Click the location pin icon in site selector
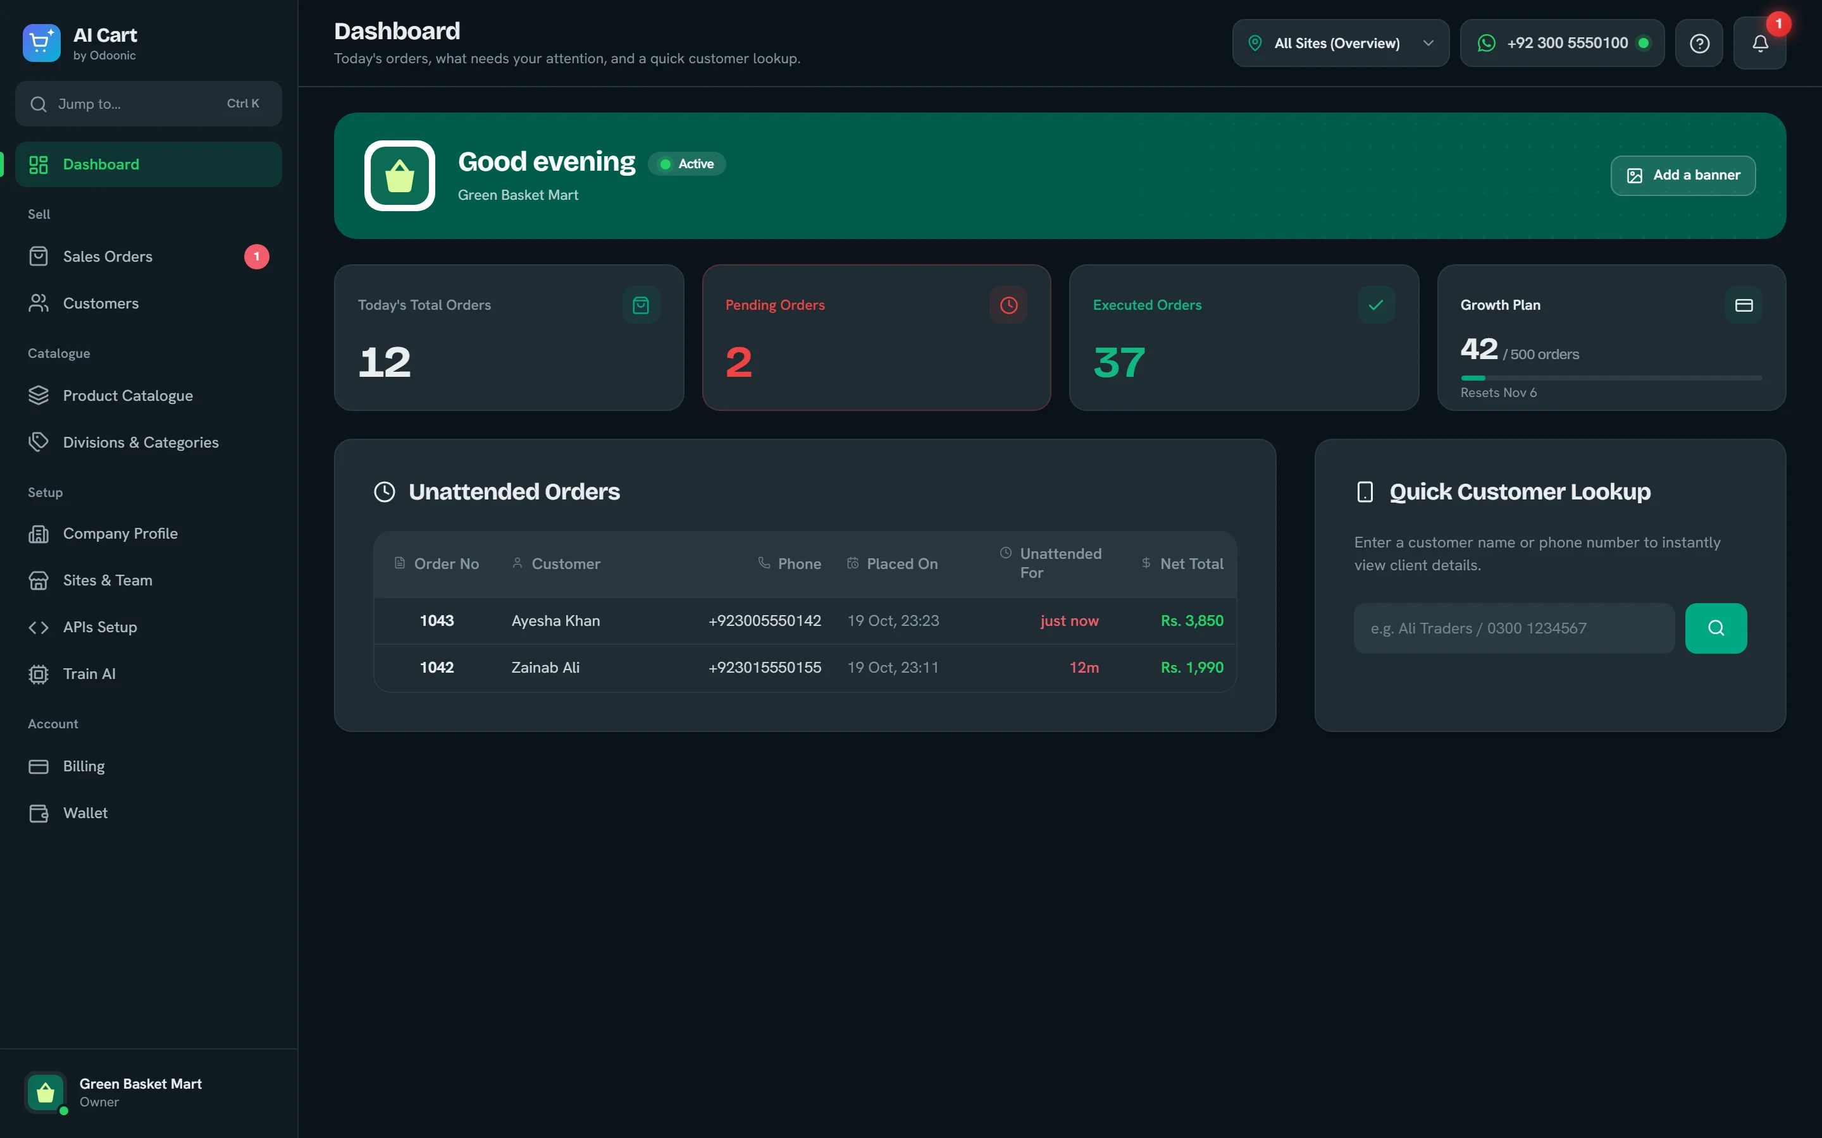The width and height of the screenshot is (1822, 1138). click(1255, 44)
